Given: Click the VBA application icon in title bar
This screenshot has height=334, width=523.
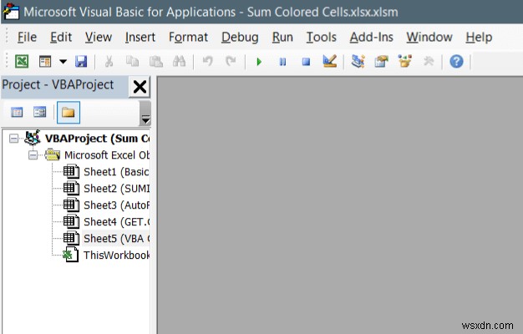Looking at the screenshot, I should (x=11, y=12).
